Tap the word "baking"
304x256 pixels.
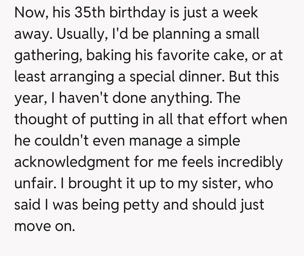(x=108, y=56)
